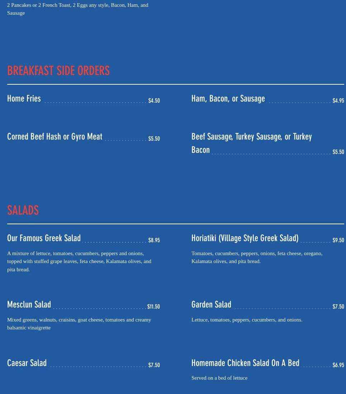Click the Caesar Salad title
Image resolution: width=346 pixels, height=394 pixels.
click(x=27, y=363)
